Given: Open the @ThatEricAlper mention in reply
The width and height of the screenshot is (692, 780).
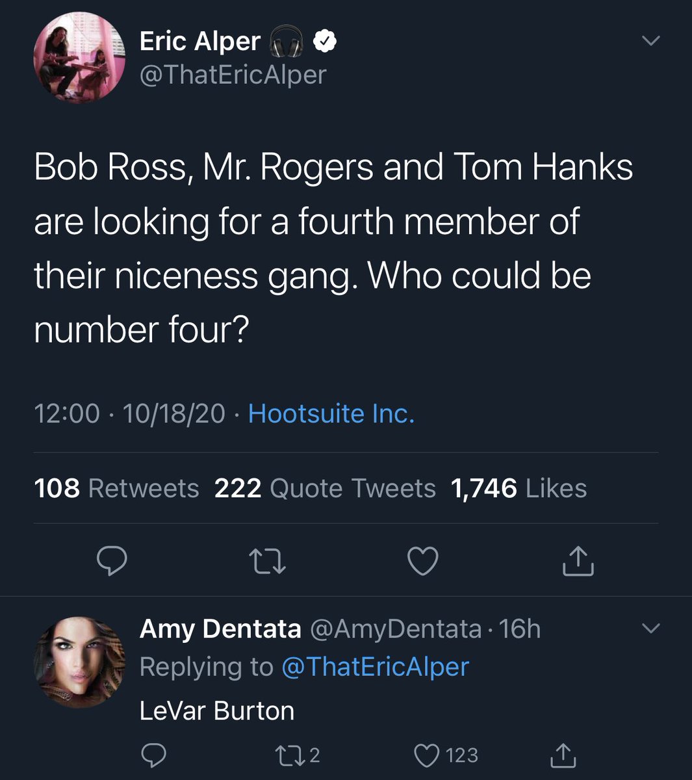Looking at the screenshot, I should point(375,667).
